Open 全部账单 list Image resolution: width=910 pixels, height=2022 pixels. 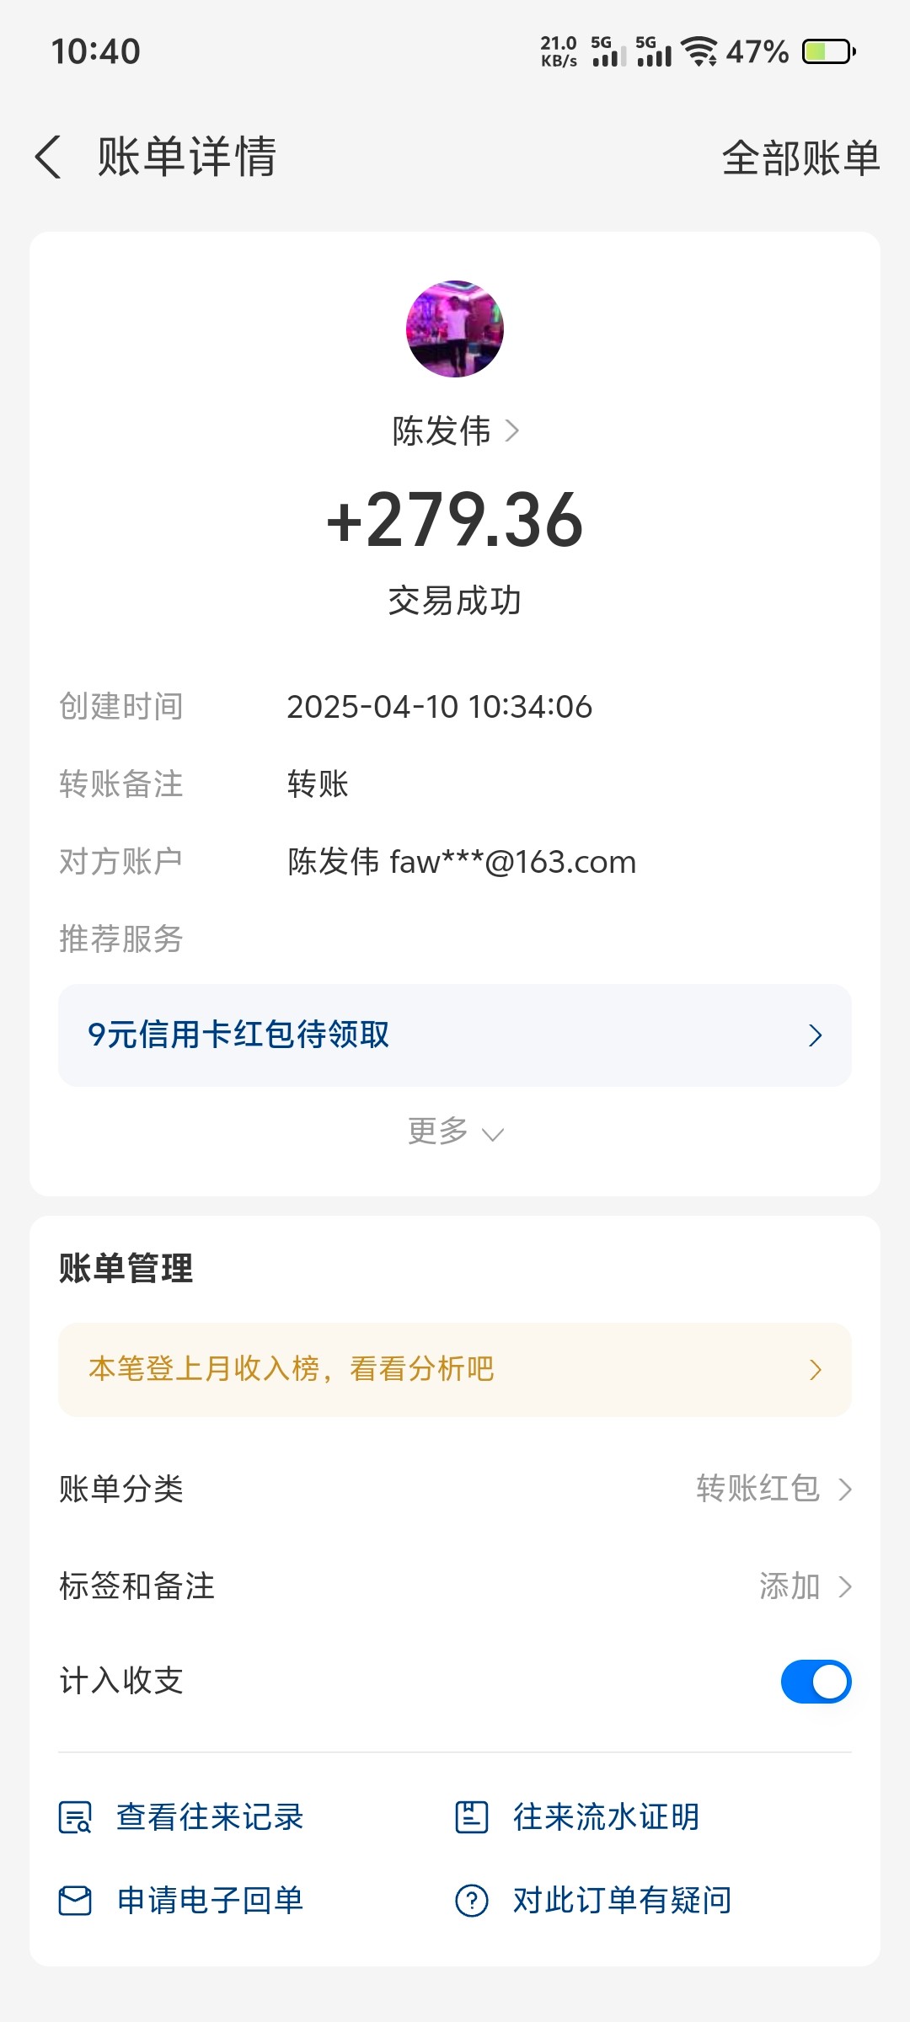click(800, 158)
